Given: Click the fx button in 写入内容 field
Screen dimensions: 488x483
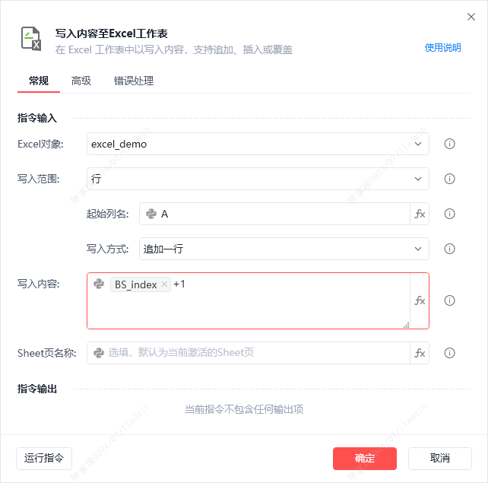Looking at the screenshot, I should click(x=420, y=300).
